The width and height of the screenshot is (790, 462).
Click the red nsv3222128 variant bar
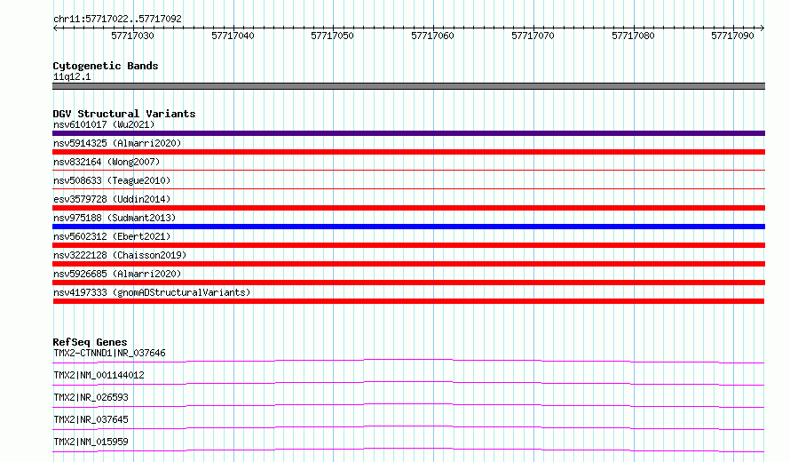408,264
